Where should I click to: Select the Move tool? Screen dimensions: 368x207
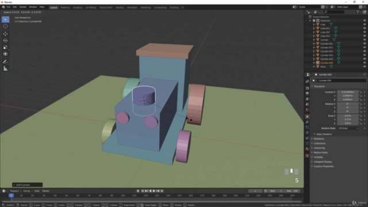5,34
